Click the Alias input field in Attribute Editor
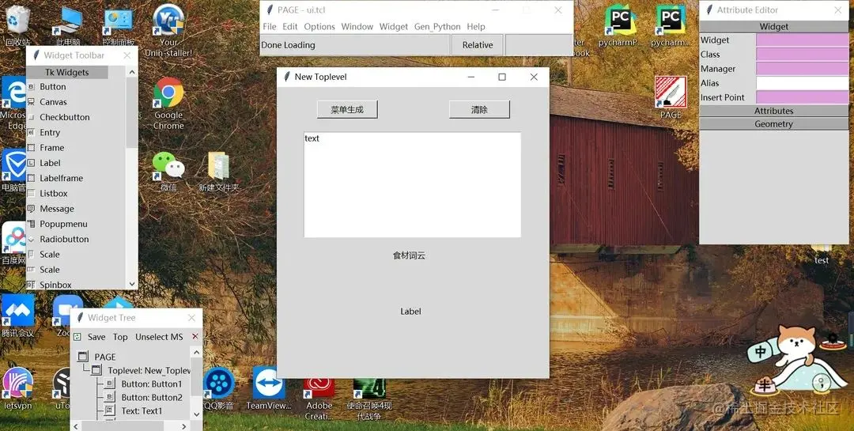 pos(802,83)
